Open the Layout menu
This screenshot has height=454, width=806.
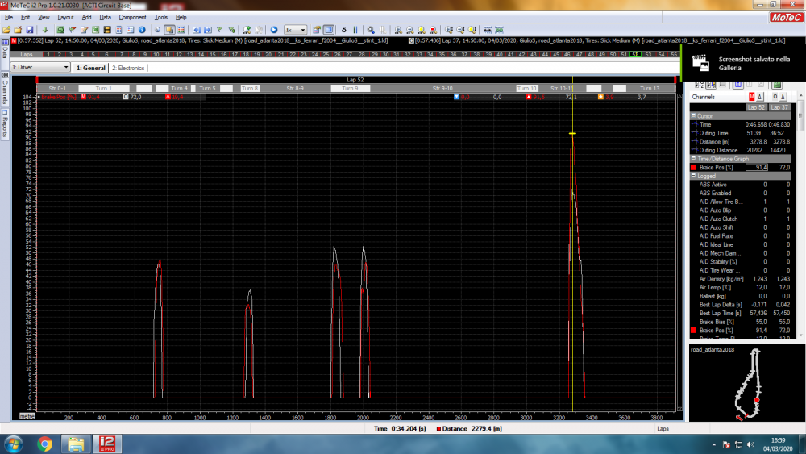[x=65, y=17]
